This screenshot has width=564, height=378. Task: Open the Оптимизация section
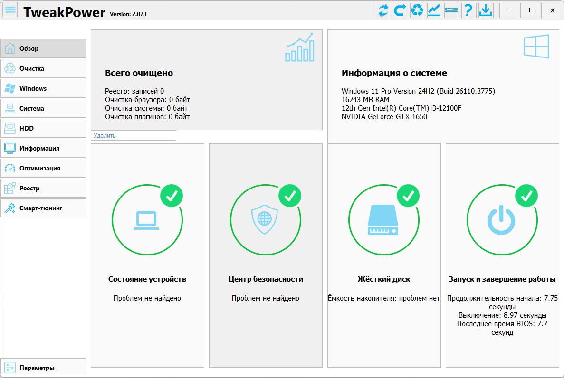(x=43, y=168)
